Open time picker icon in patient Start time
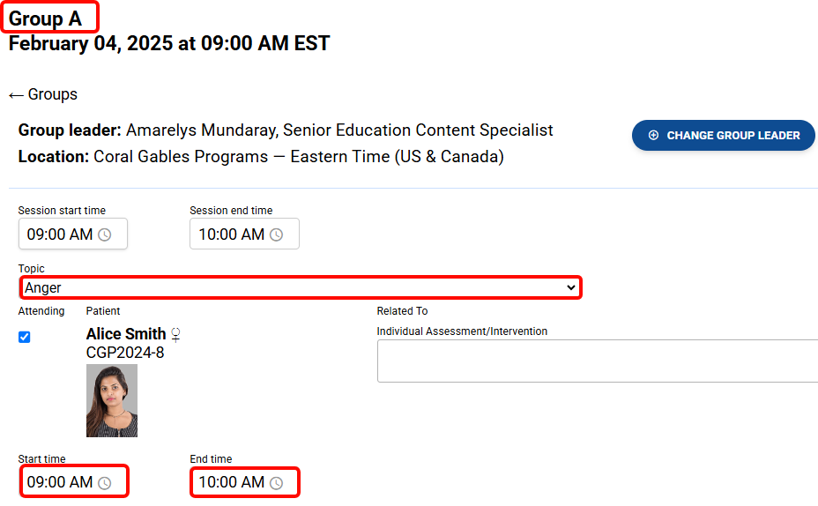818x506 pixels. point(105,483)
